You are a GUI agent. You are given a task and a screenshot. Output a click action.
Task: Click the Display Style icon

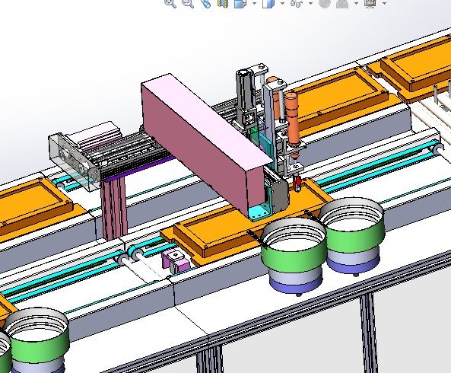(268, 3)
